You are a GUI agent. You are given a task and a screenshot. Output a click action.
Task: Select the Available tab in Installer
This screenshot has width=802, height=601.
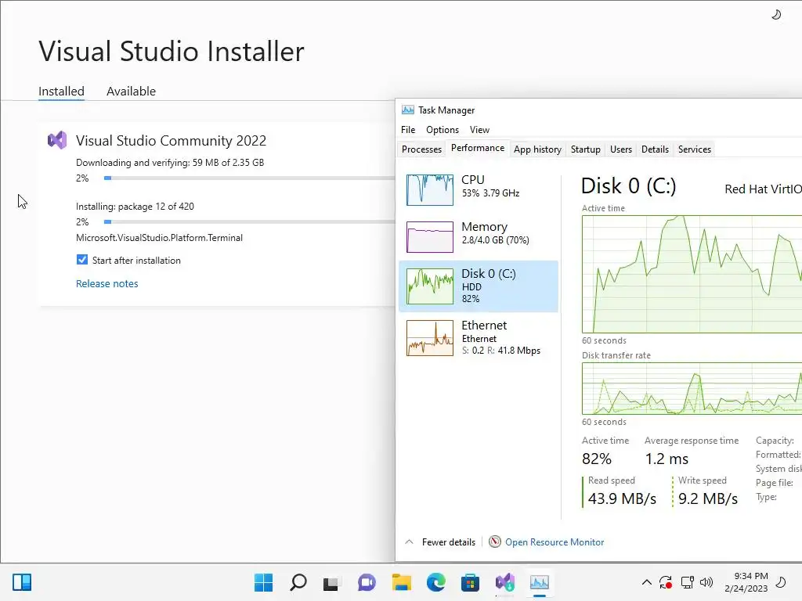coord(131,91)
